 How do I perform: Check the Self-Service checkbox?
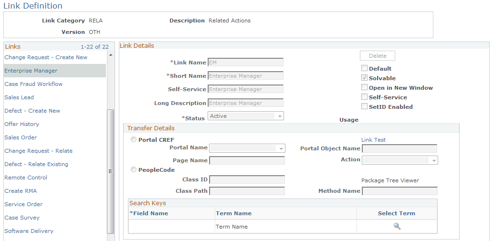click(364, 97)
